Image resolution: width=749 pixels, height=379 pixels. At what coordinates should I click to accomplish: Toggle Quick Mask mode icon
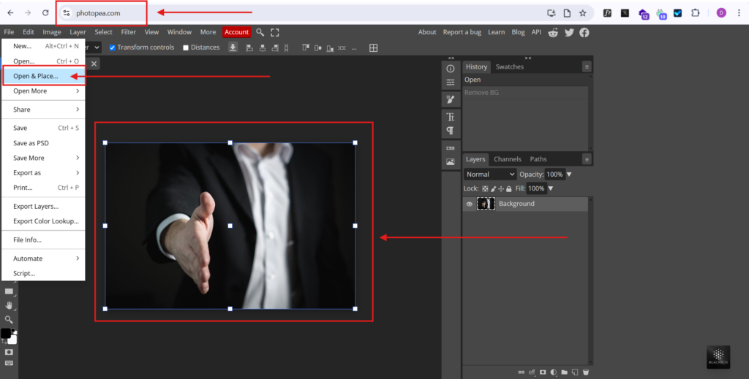pos(9,352)
